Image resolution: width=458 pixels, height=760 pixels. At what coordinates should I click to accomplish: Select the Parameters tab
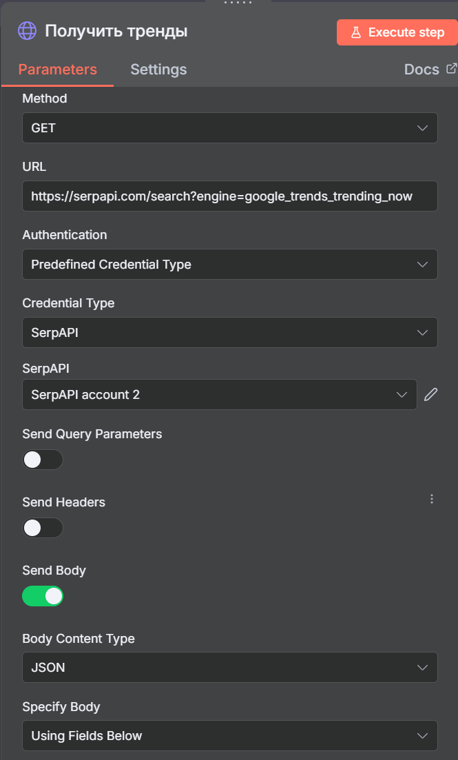click(58, 70)
